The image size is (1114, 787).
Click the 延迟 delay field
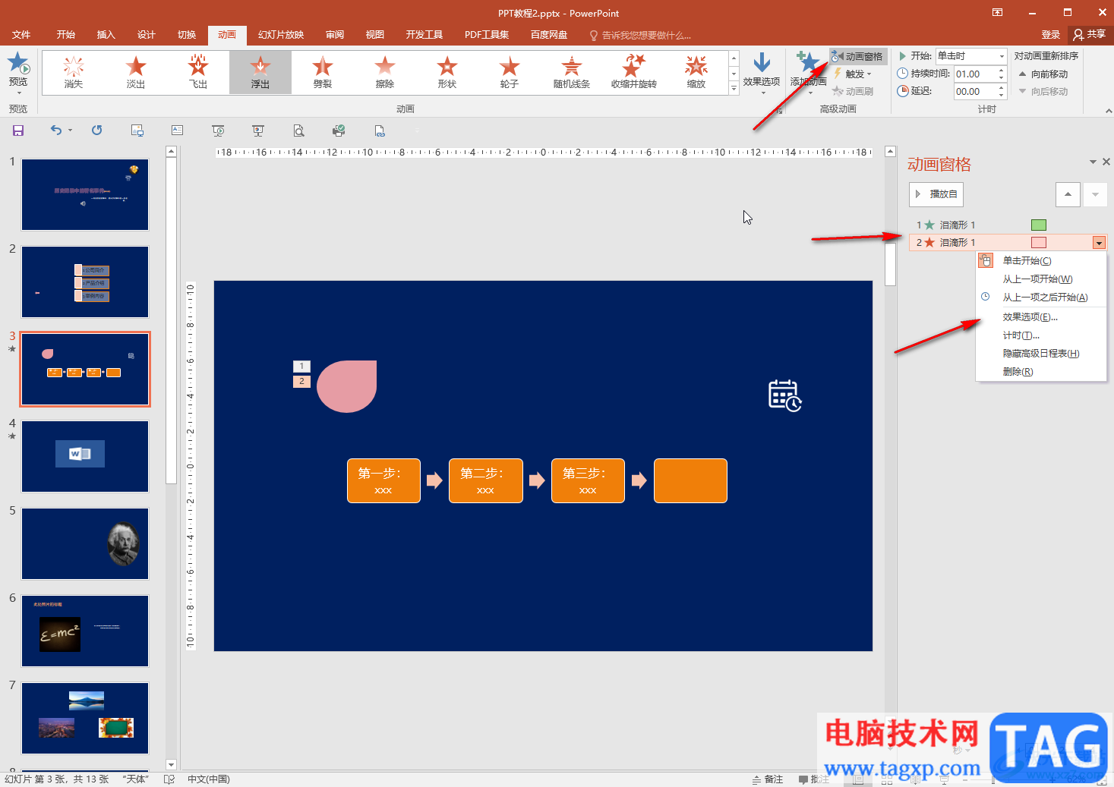(975, 91)
